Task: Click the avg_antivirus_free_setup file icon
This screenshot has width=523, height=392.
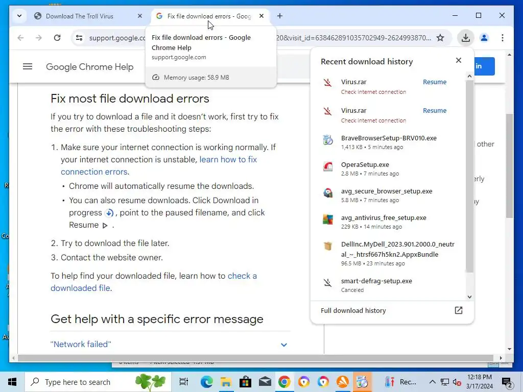Action: coord(328,219)
